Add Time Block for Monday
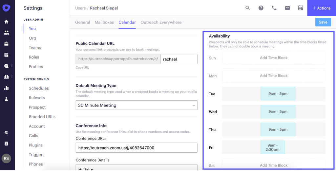This screenshot has height=171, width=336. click(274, 76)
